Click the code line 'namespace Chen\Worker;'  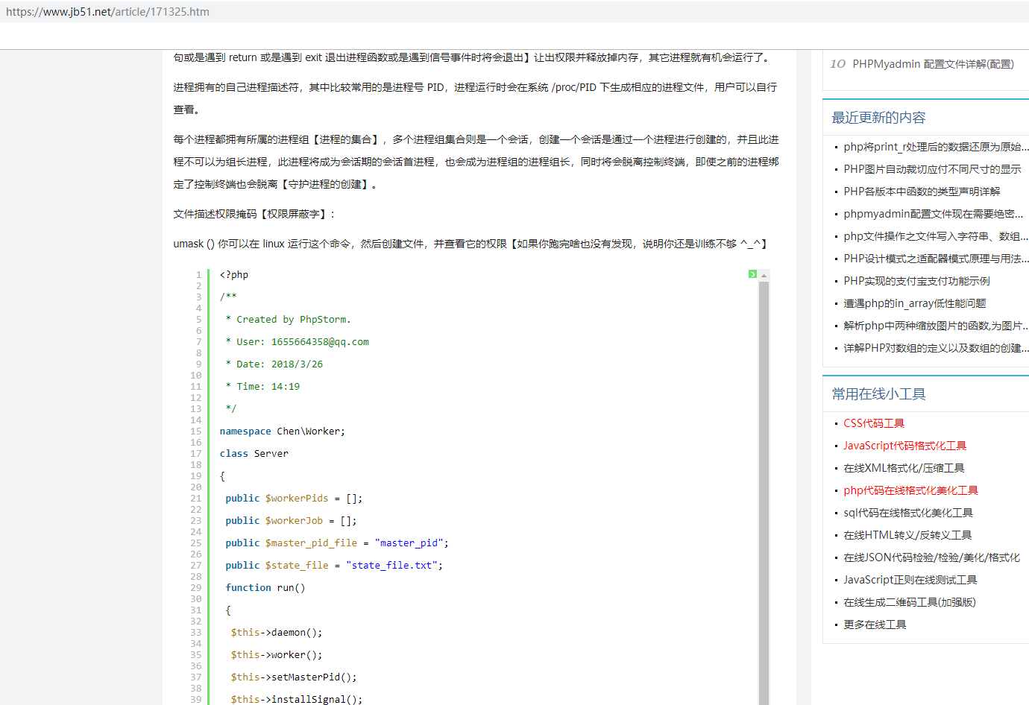pyautogui.click(x=282, y=431)
